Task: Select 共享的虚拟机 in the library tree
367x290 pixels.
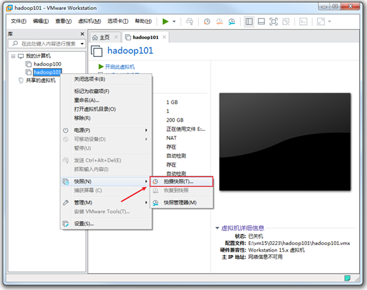Action: (x=40, y=80)
